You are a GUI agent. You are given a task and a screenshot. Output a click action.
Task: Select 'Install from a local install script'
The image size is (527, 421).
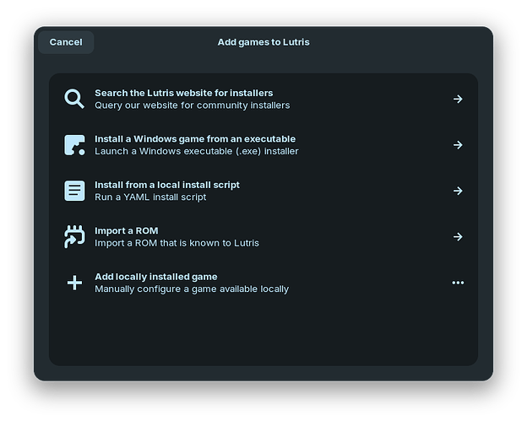(x=167, y=185)
